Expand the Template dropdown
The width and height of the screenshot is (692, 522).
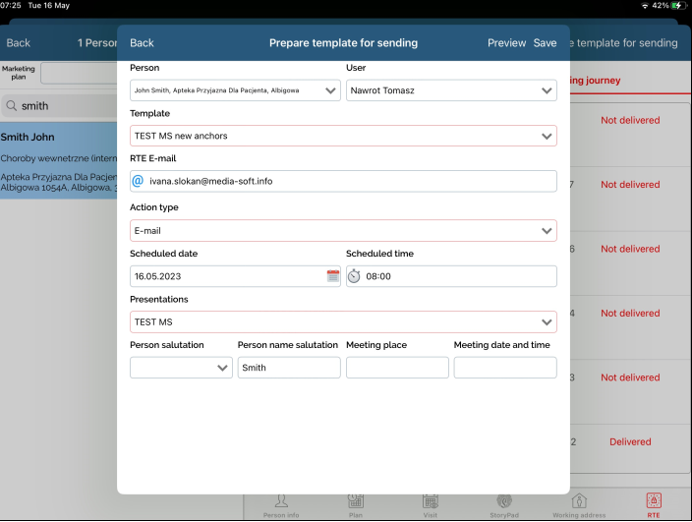coord(343,136)
